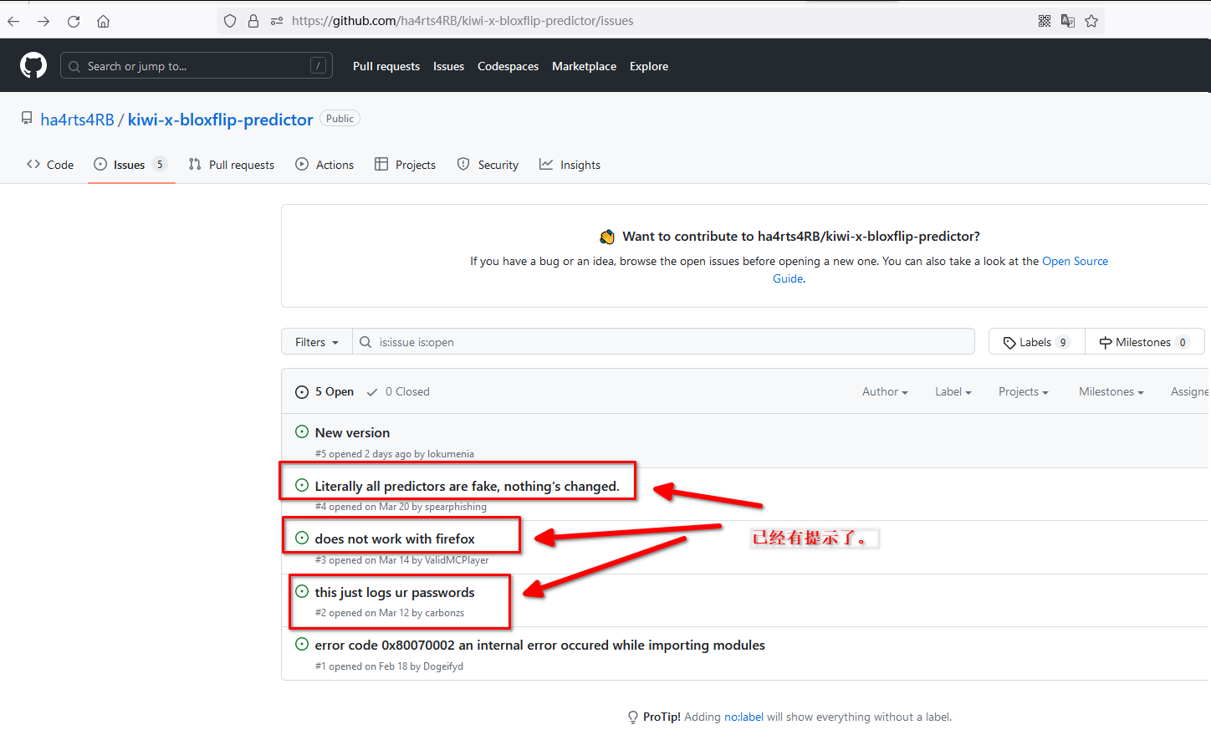The height and width of the screenshot is (735, 1211).
Task: Open the Label filter dropdown
Action: pos(953,391)
